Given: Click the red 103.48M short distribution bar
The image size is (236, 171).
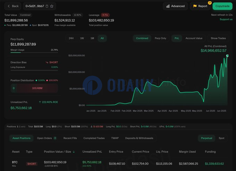Looking at the screenshot, I should pyautogui.click(x=37, y=88).
